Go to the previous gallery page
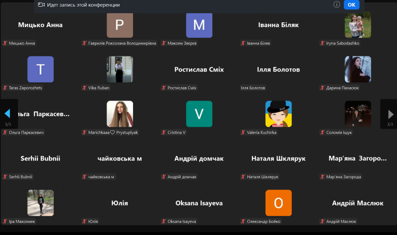The width and height of the screenshot is (397, 235). coord(8,114)
